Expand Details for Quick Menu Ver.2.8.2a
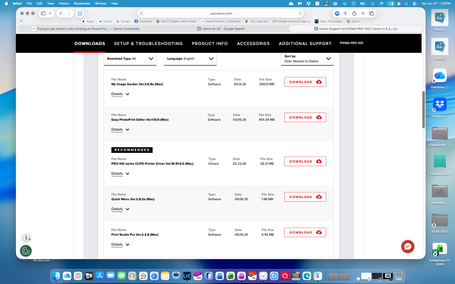This screenshot has width=455, height=284. 120,209
